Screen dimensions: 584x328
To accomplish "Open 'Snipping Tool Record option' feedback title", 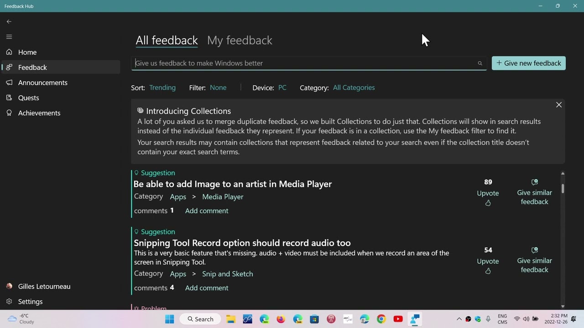I will pyautogui.click(x=242, y=243).
